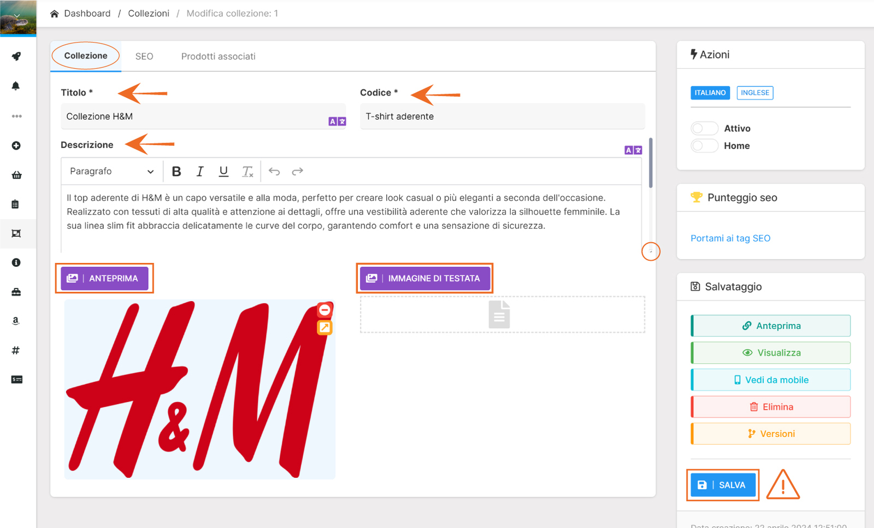Click the rocket icon in the sidebar

[x=16, y=56]
